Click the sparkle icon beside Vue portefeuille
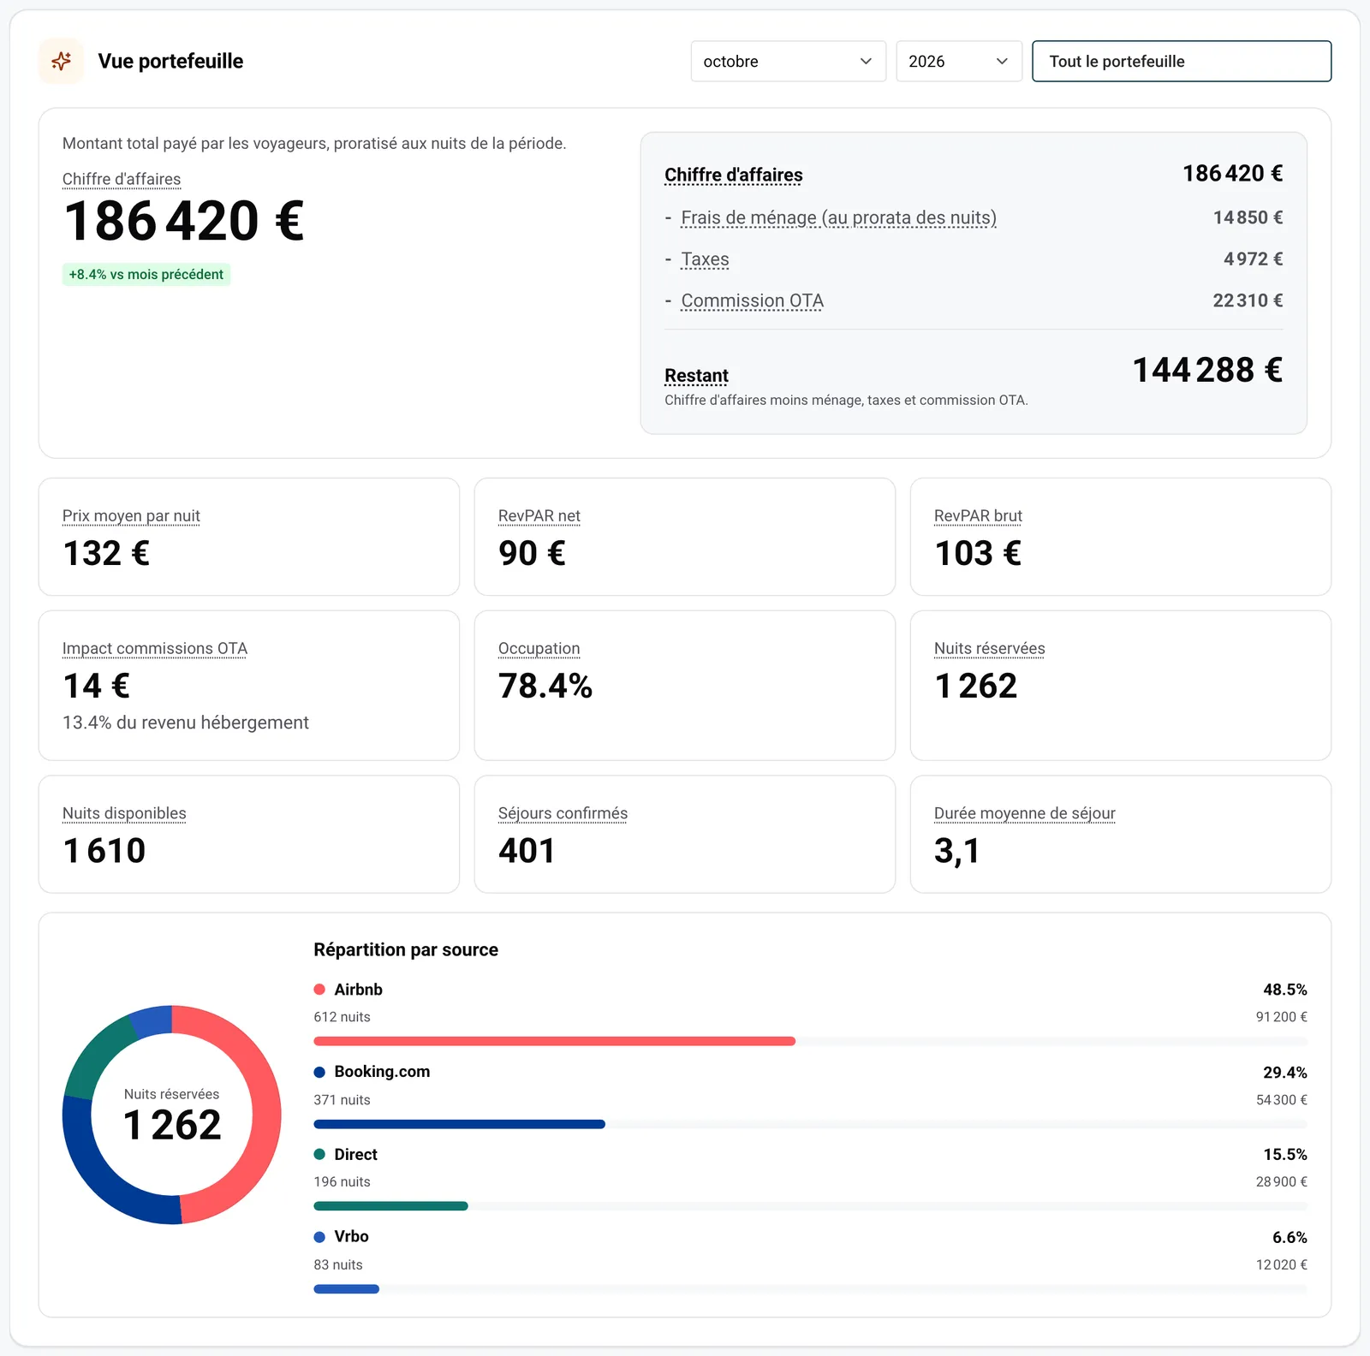Viewport: 1370px width, 1356px height. tap(61, 61)
